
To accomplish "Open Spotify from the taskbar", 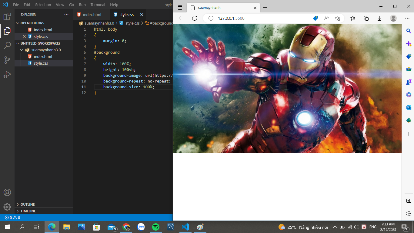I will [x=156, y=227].
